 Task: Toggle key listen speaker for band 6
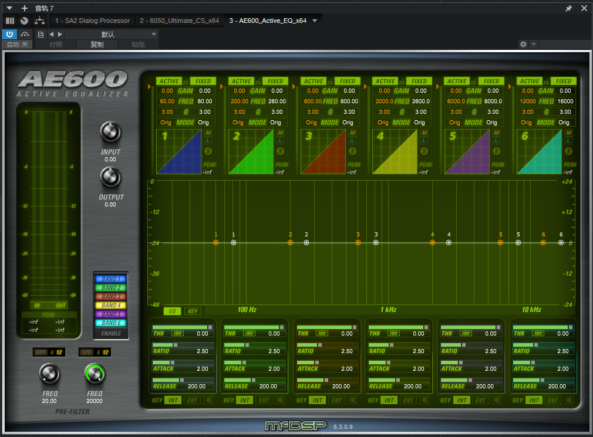pyautogui.click(x=570, y=400)
